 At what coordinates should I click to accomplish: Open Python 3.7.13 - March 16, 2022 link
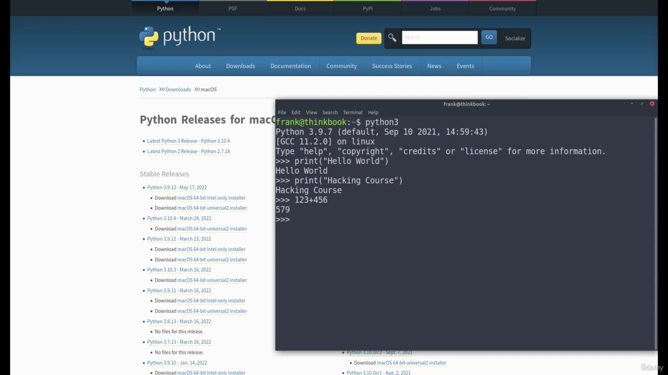pyautogui.click(x=179, y=342)
